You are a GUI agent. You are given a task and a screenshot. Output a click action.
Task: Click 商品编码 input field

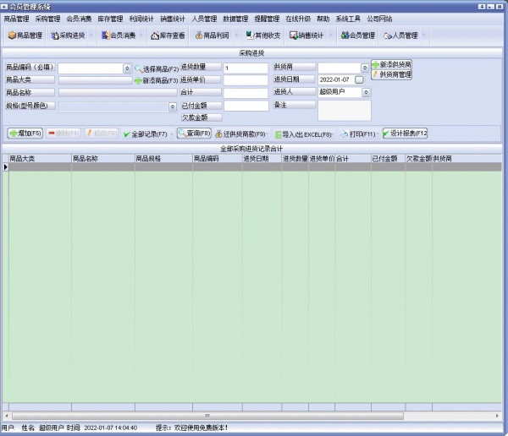[91, 68]
